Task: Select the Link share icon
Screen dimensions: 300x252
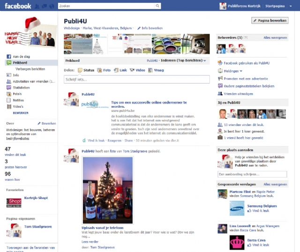Action: (116, 70)
